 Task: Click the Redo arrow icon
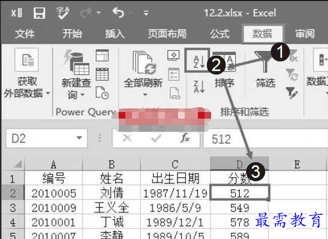click(x=86, y=13)
